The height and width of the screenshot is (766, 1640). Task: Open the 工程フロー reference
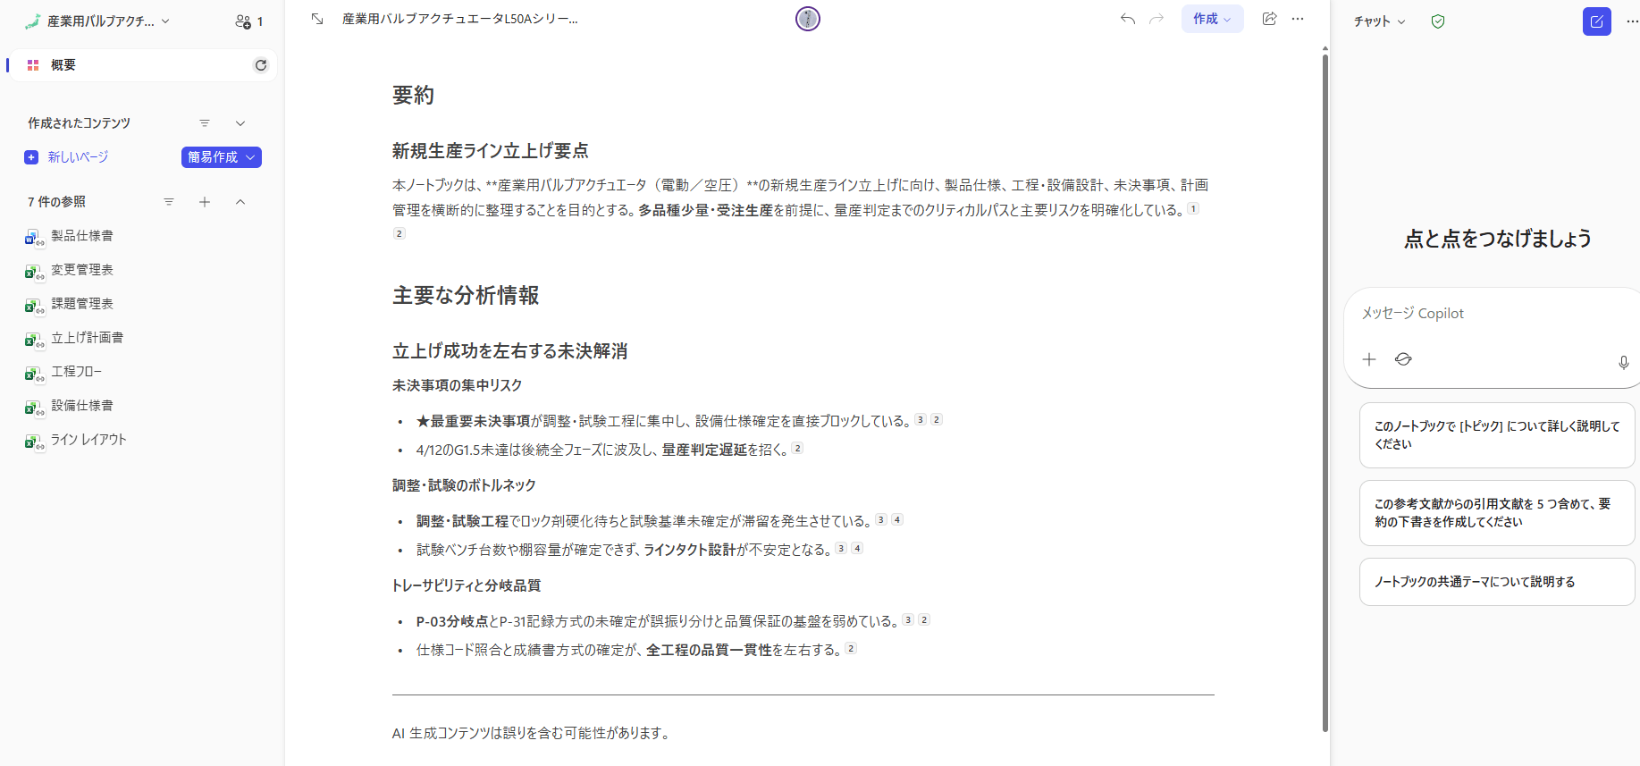click(76, 372)
